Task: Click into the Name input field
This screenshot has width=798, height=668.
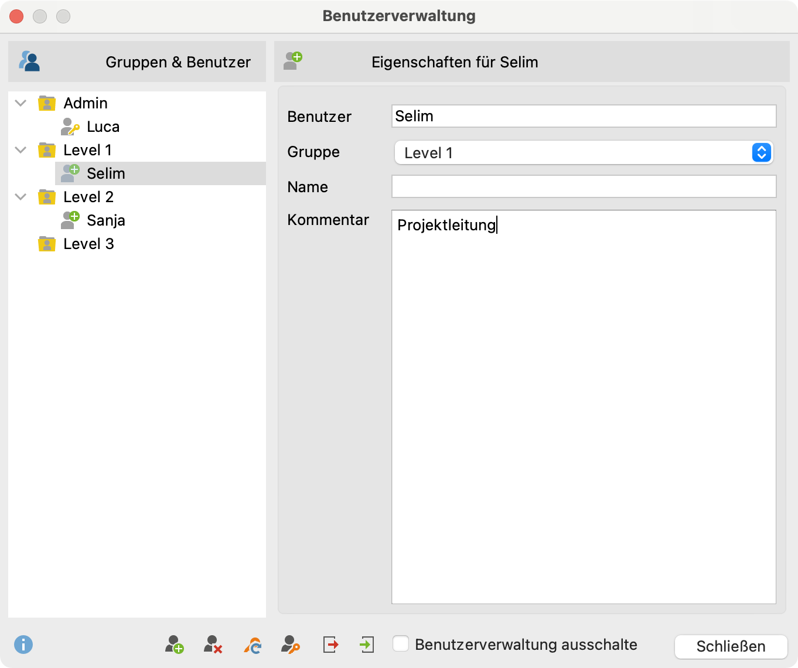Action: [x=584, y=186]
